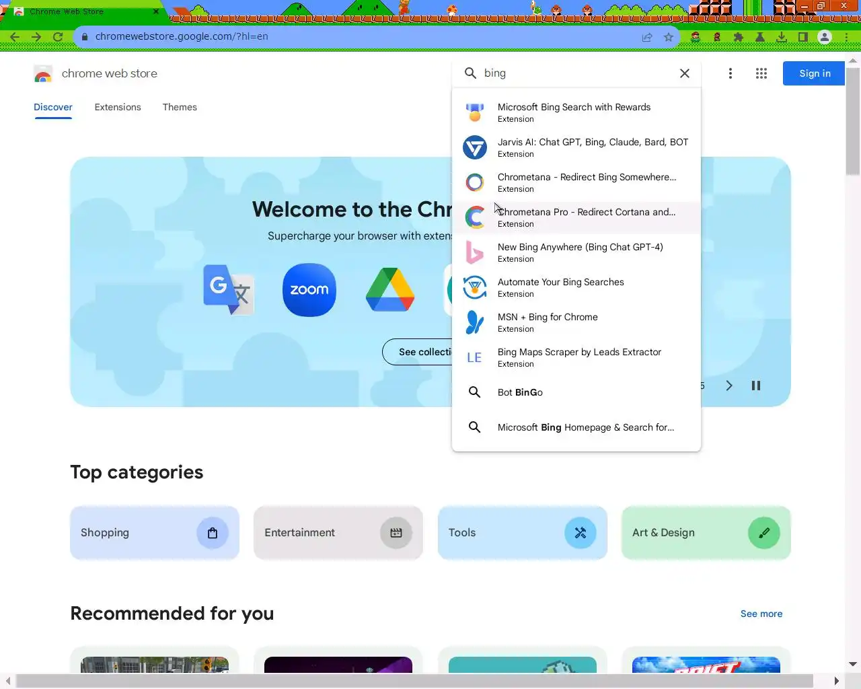Clear the bing search text
Image resolution: width=861 pixels, height=689 pixels.
tap(685, 73)
